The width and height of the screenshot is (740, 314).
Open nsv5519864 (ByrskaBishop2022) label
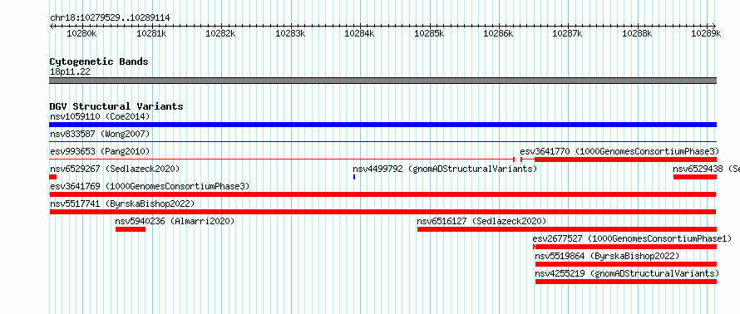[x=608, y=256]
